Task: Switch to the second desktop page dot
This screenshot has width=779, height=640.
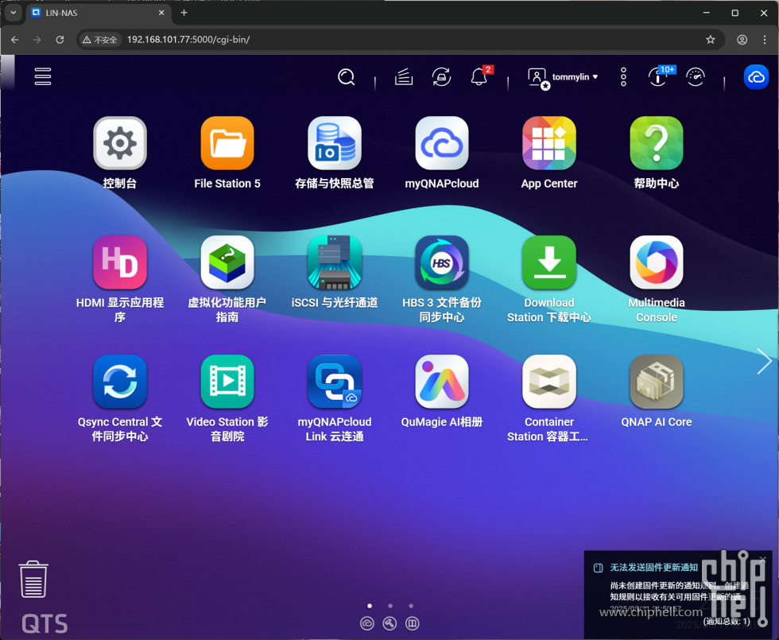Action: [x=390, y=606]
